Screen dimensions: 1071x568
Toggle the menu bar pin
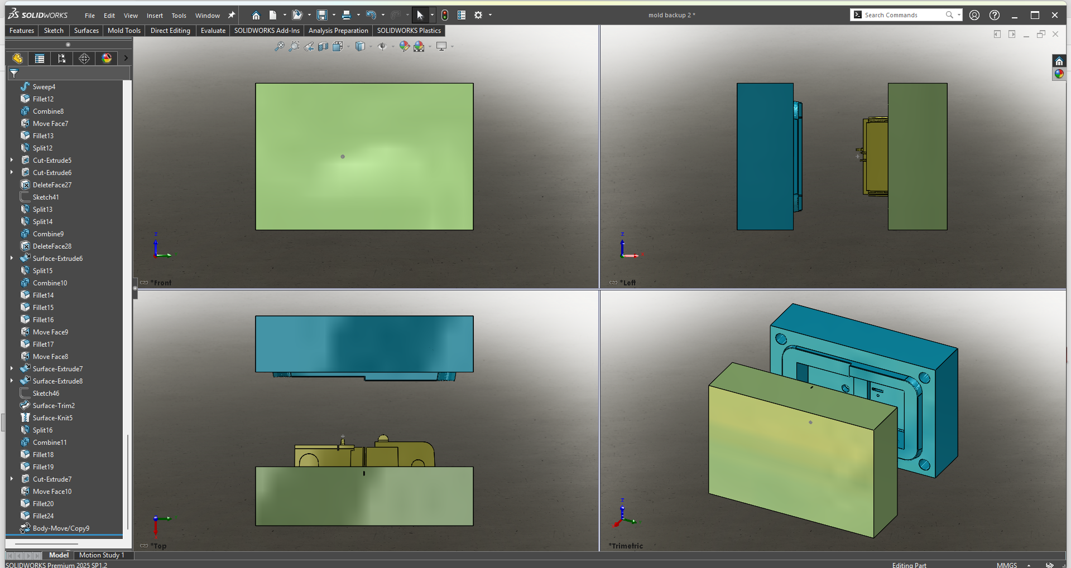pos(232,15)
